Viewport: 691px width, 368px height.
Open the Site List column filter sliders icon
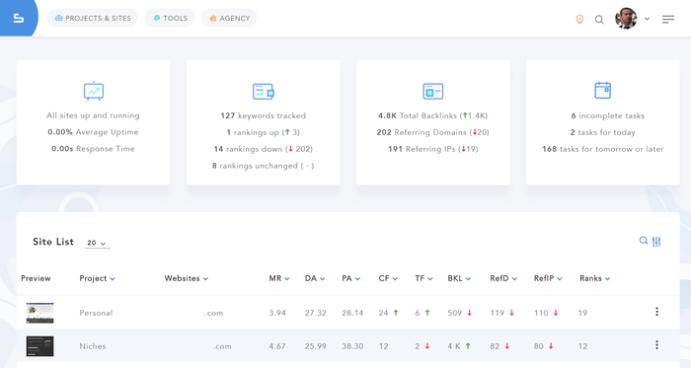tap(656, 242)
